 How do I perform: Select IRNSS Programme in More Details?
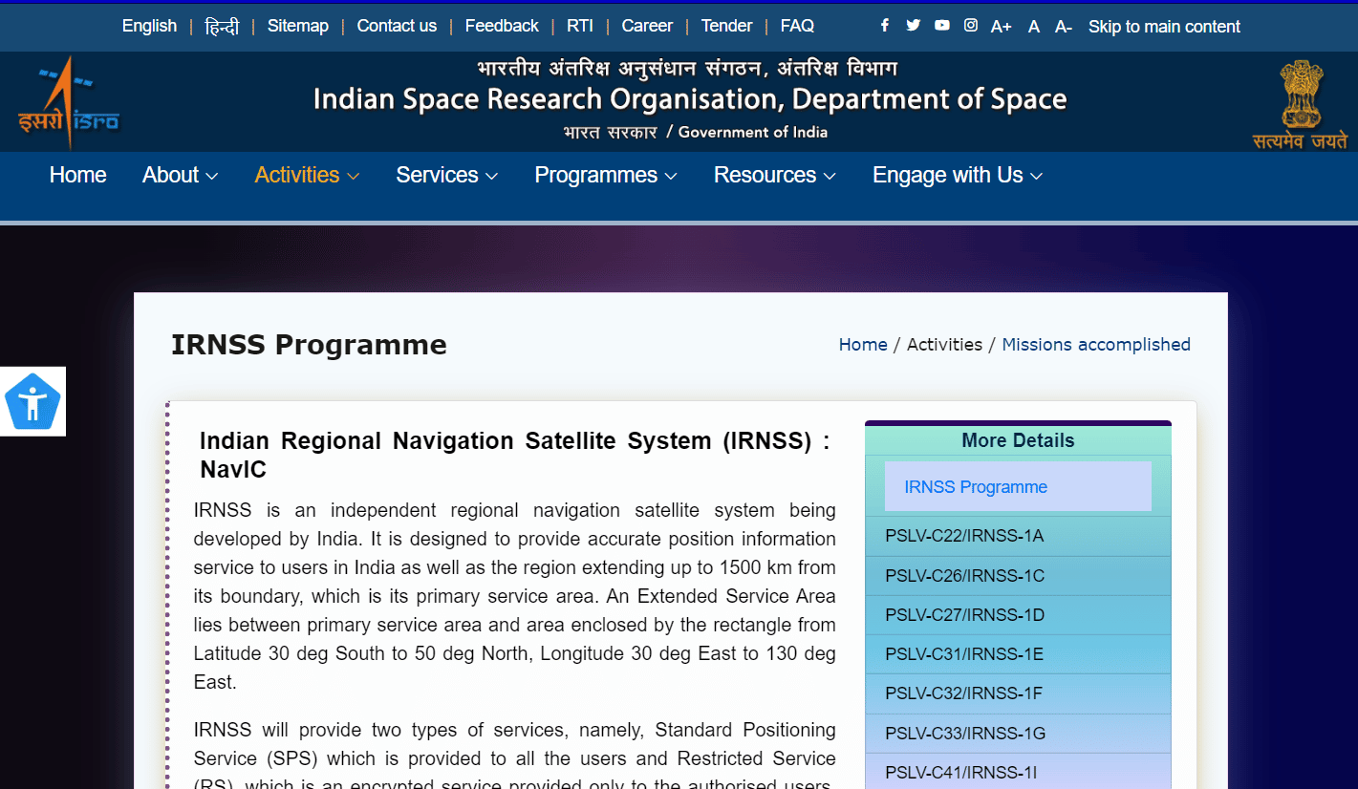coord(1018,487)
